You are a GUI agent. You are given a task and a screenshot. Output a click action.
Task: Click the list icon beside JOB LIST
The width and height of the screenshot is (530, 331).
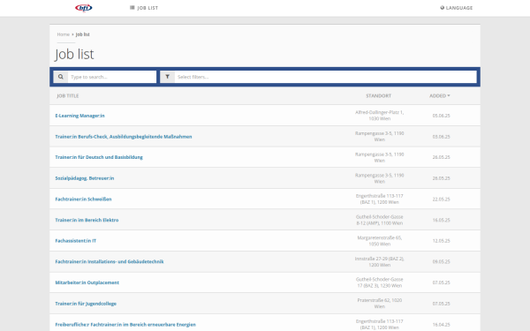[132, 7]
